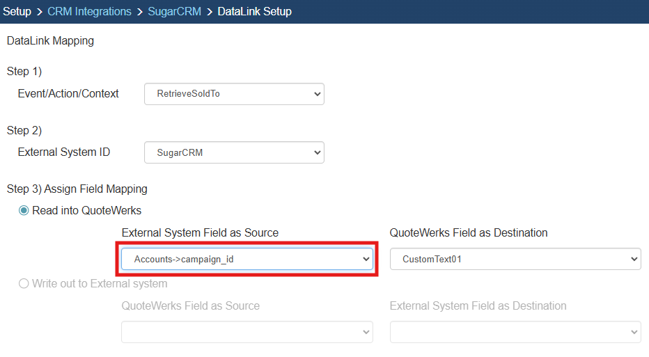Image resolution: width=649 pixels, height=357 pixels.
Task: Click the Step 3) Assign Field Mapping label
Action: pos(77,189)
